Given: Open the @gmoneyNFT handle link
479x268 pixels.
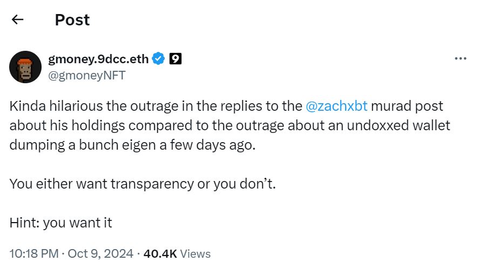Looking at the screenshot, I should pyautogui.click(x=86, y=76).
